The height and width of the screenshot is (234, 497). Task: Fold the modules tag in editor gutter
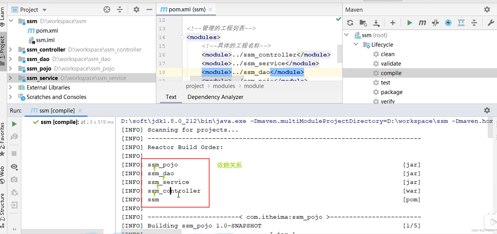[x=182, y=37]
